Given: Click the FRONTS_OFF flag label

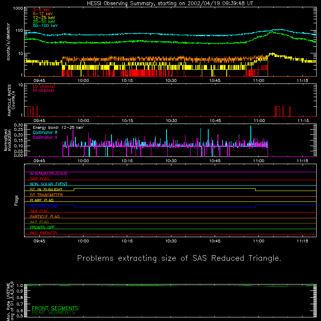Looking at the screenshot, I should pos(43,228).
